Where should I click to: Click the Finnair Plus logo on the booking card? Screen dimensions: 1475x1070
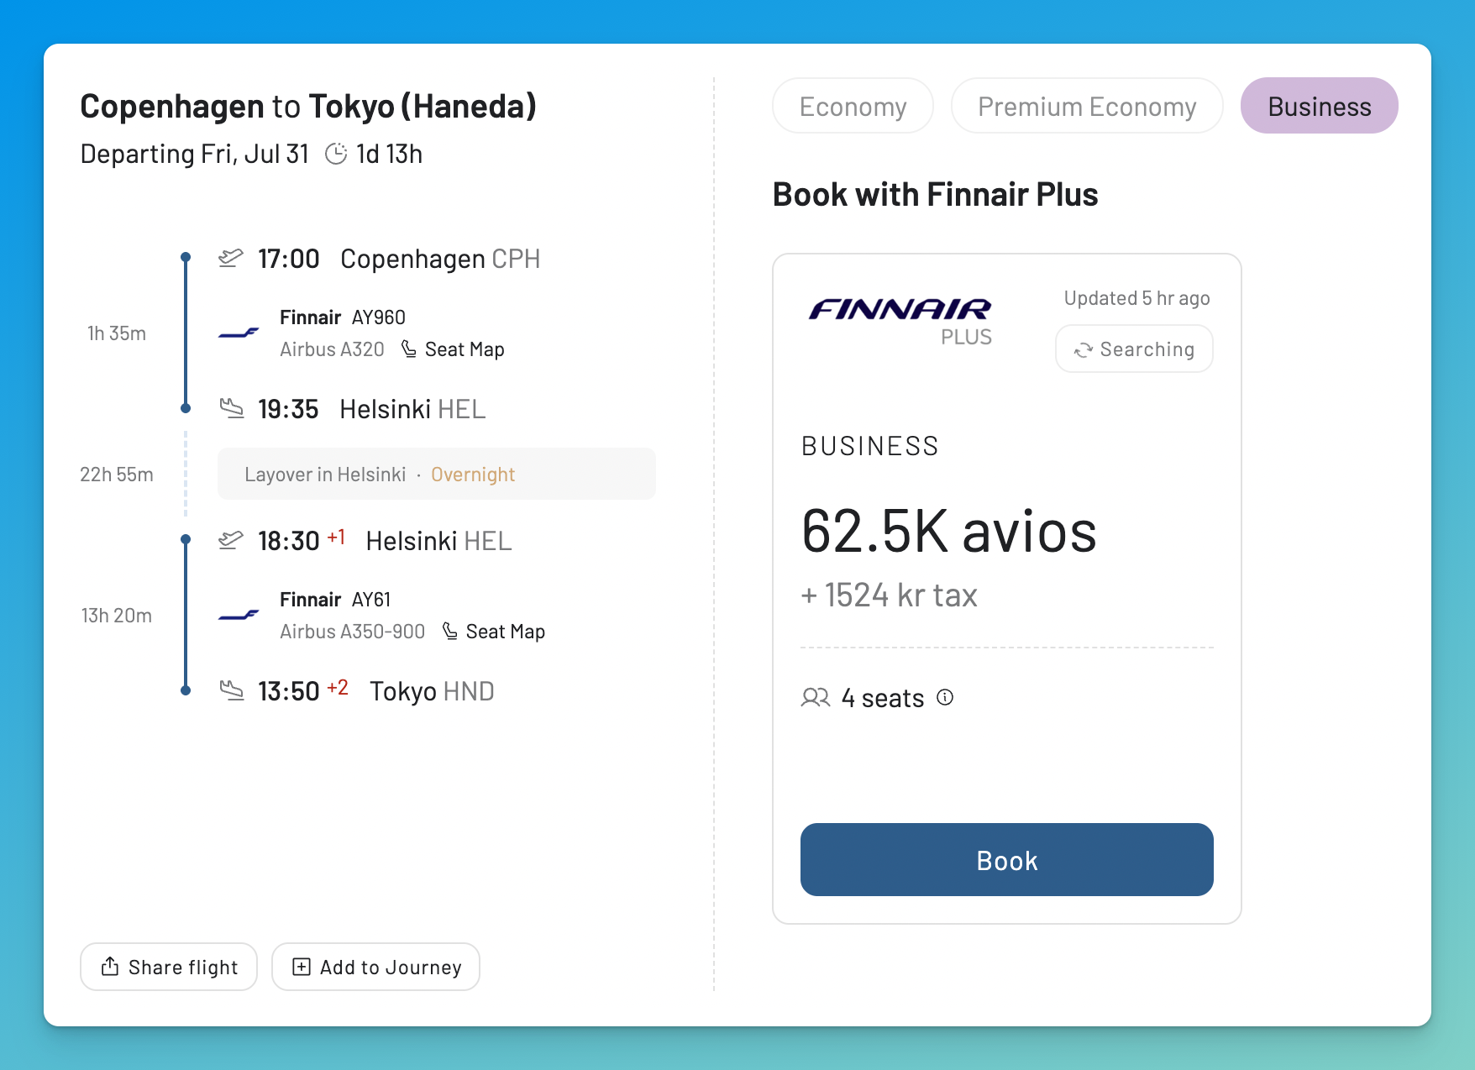pos(900,321)
